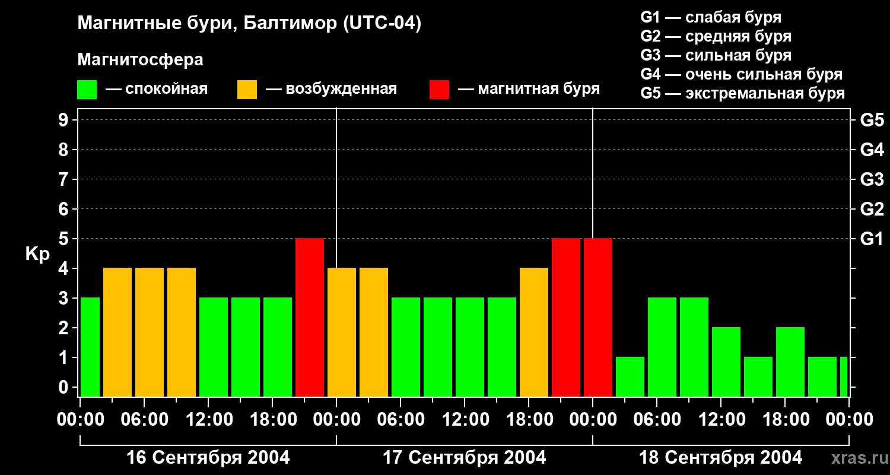Click the red bar at 20:00–23:00, 17 September

566,317
